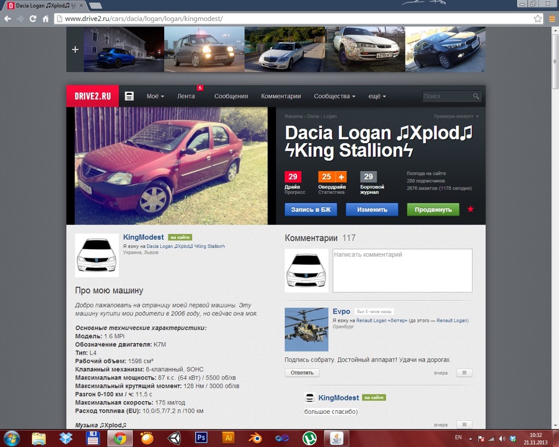Open the main red Dacia Logan photo
Screen dimensions: 559x447
click(x=171, y=166)
